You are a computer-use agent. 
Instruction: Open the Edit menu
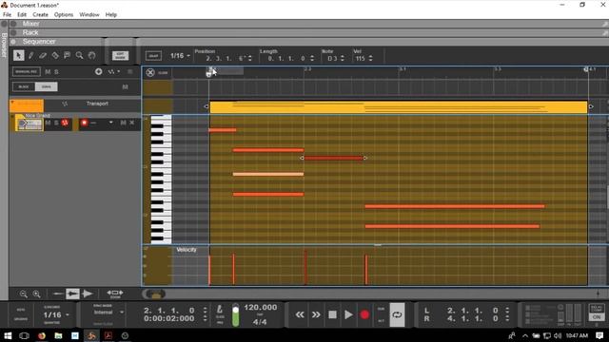(x=22, y=15)
